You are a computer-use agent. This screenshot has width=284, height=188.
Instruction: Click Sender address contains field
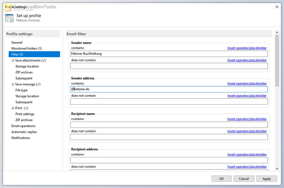pyautogui.click(x=169, y=89)
